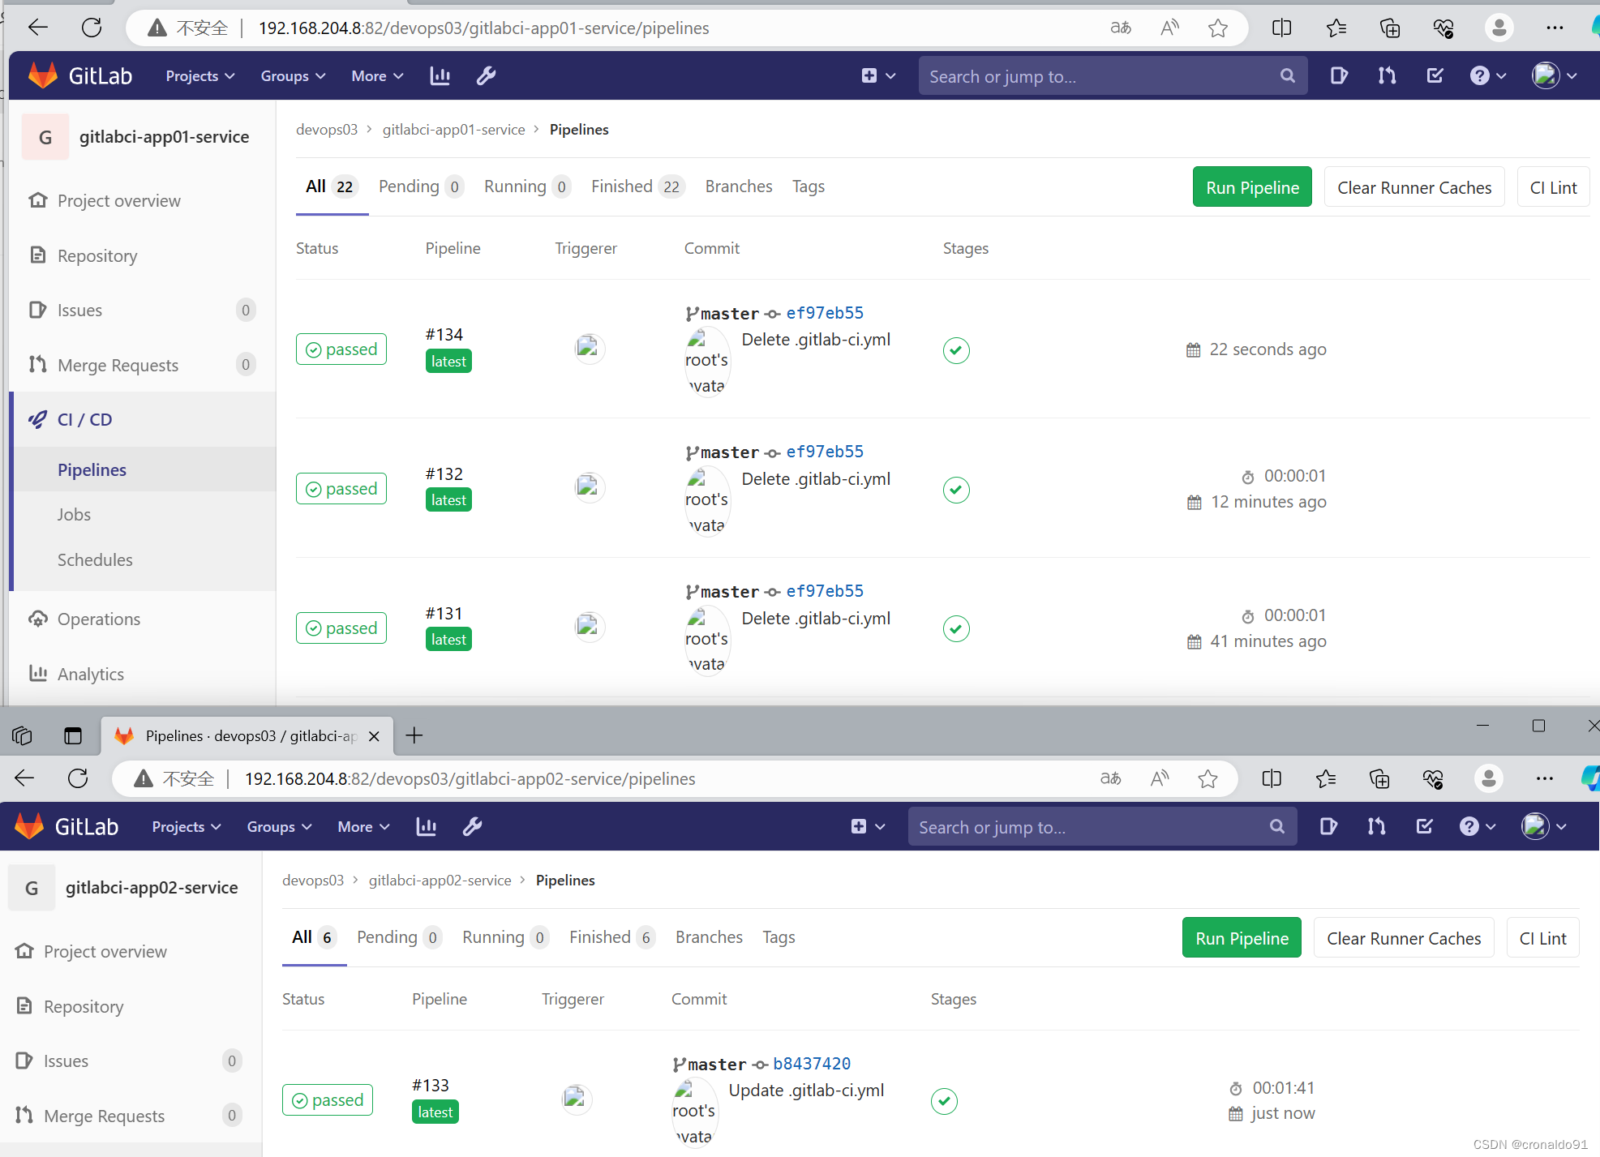Select Branches tab in app02 pipelines
1600x1157 pixels.
tap(709, 937)
